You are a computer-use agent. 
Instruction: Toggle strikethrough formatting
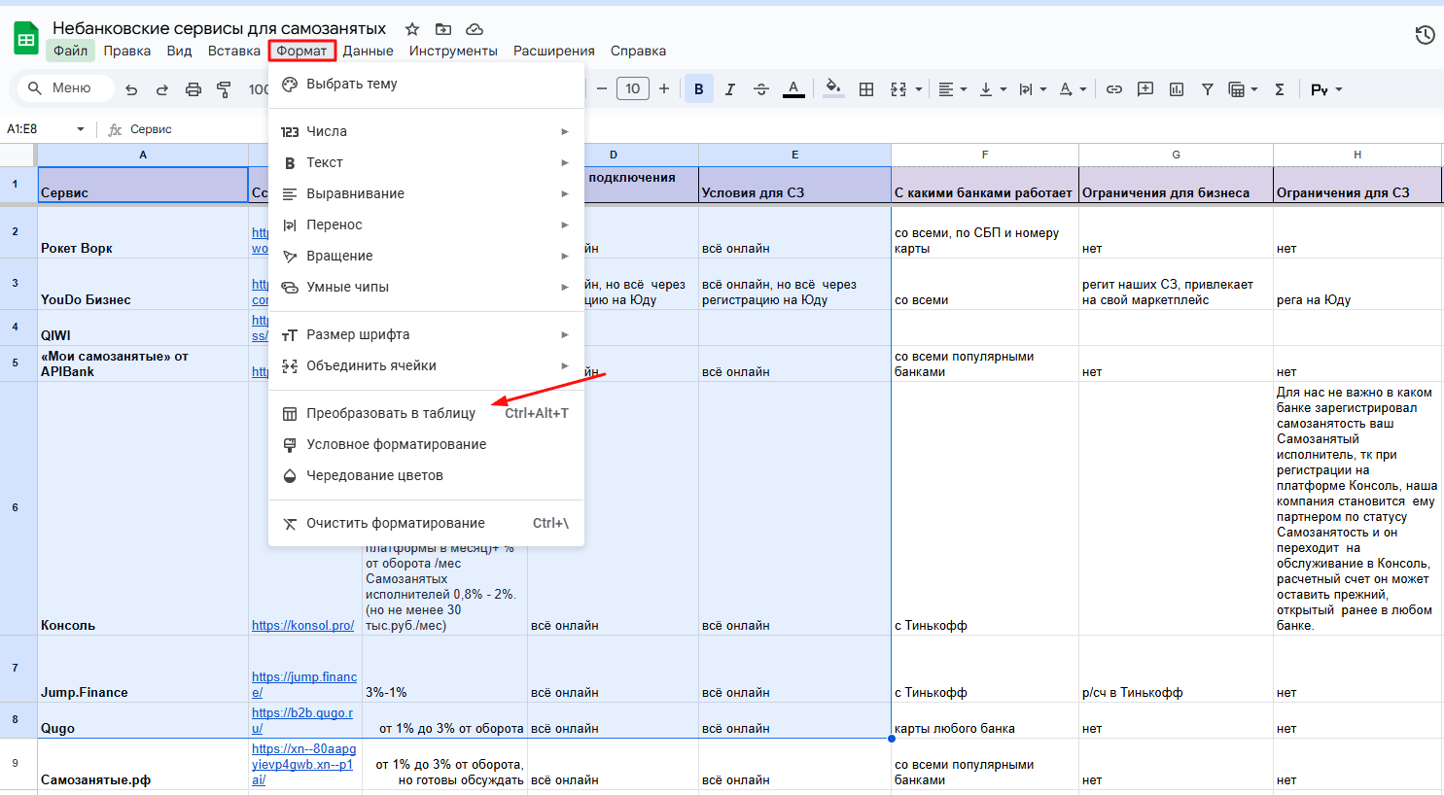[761, 89]
